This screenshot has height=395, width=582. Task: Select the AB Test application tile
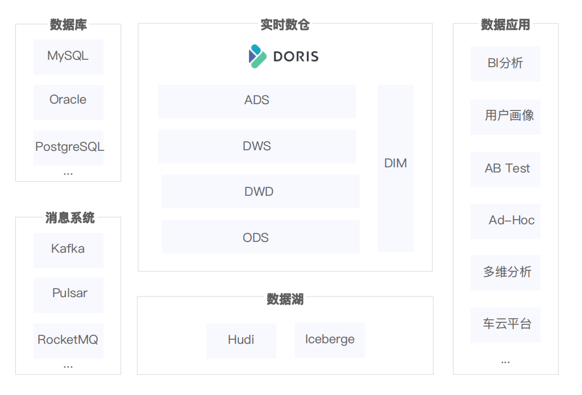[505, 169]
